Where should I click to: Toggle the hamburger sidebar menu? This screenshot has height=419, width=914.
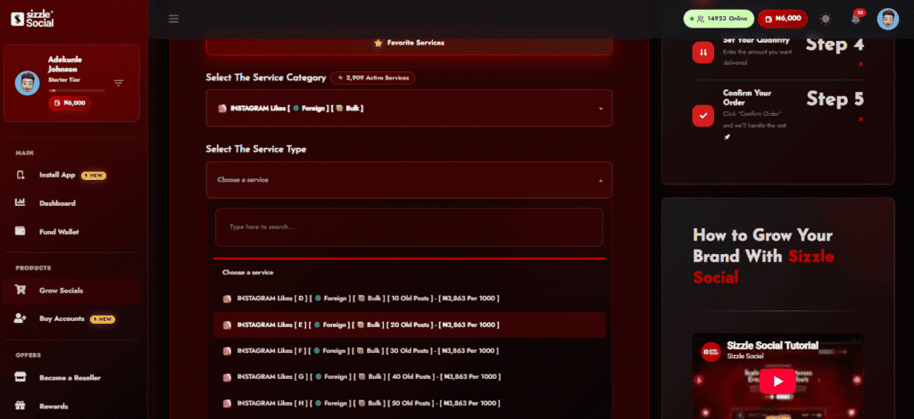174,19
